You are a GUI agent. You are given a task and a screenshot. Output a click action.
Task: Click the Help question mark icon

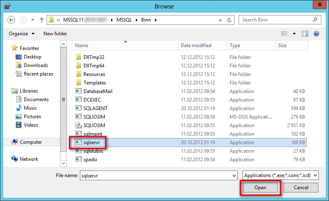pos(316,34)
